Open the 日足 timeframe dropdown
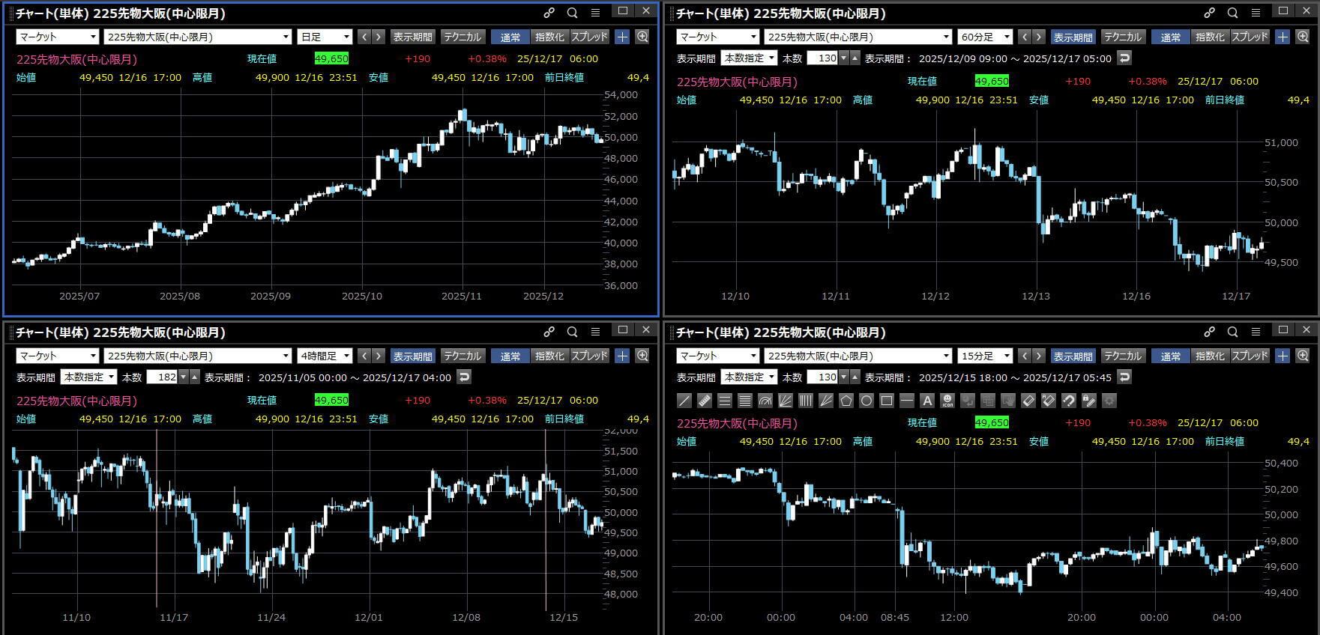Screen dimensions: 1320x635 click(x=325, y=37)
